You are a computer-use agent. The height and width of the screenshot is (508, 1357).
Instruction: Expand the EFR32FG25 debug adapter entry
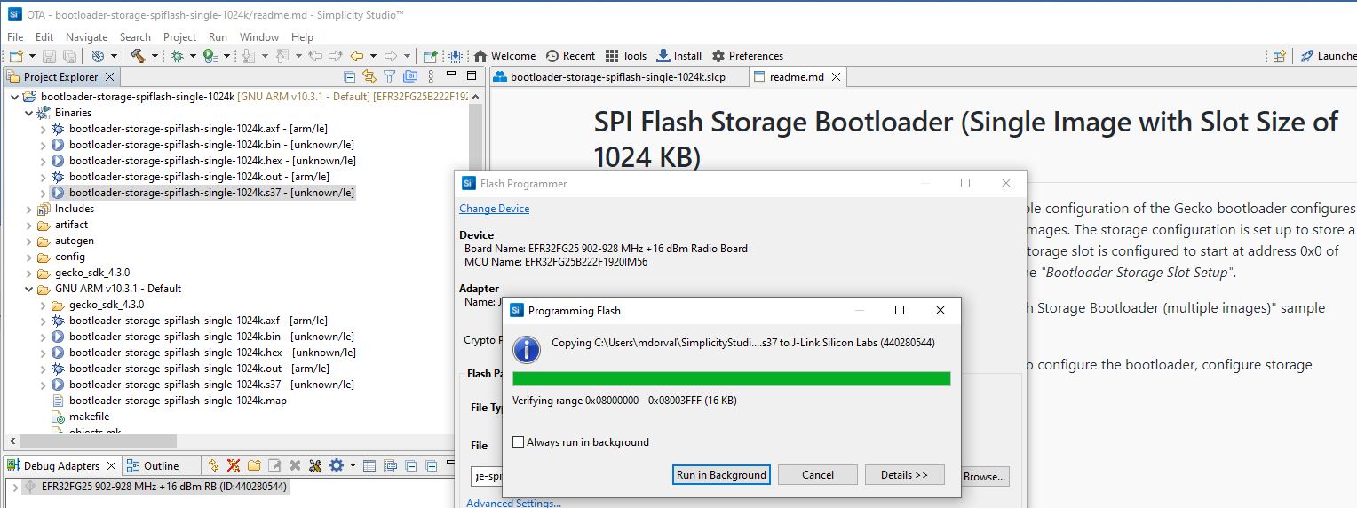click(x=14, y=487)
